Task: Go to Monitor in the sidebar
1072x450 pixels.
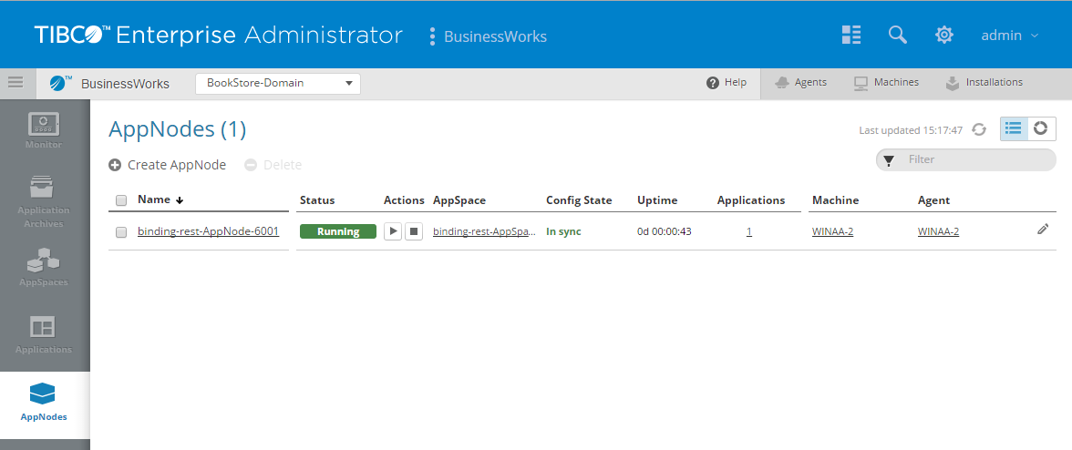Action: [44, 130]
